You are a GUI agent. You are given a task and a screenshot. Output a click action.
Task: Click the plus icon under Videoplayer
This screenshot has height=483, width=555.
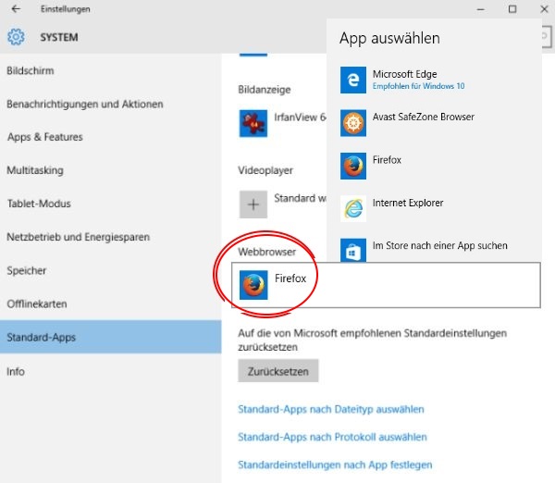pyautogui.click(x=253, y=204)
